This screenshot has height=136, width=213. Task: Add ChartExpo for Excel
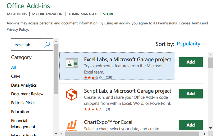(x=191, y=125)
